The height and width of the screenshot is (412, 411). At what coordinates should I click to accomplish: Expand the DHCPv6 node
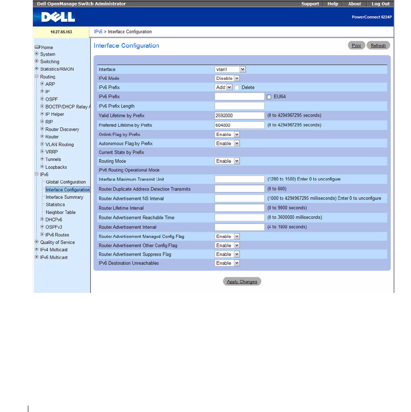point(42,219)
